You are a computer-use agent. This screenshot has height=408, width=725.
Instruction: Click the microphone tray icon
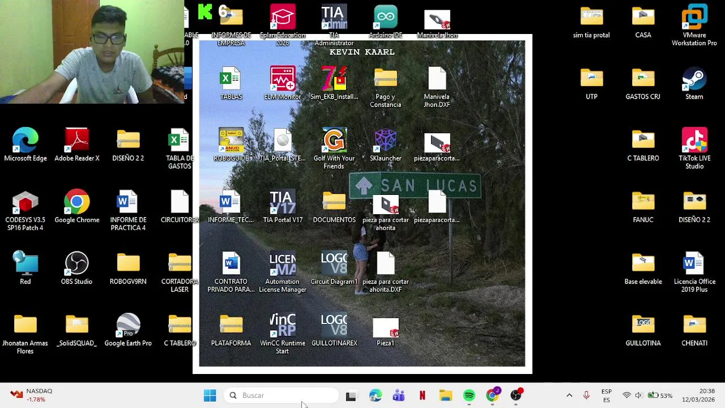pos(586,396)
